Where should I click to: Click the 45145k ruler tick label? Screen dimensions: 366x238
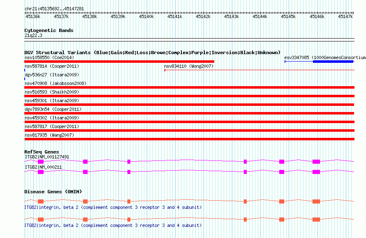(288, 16)
